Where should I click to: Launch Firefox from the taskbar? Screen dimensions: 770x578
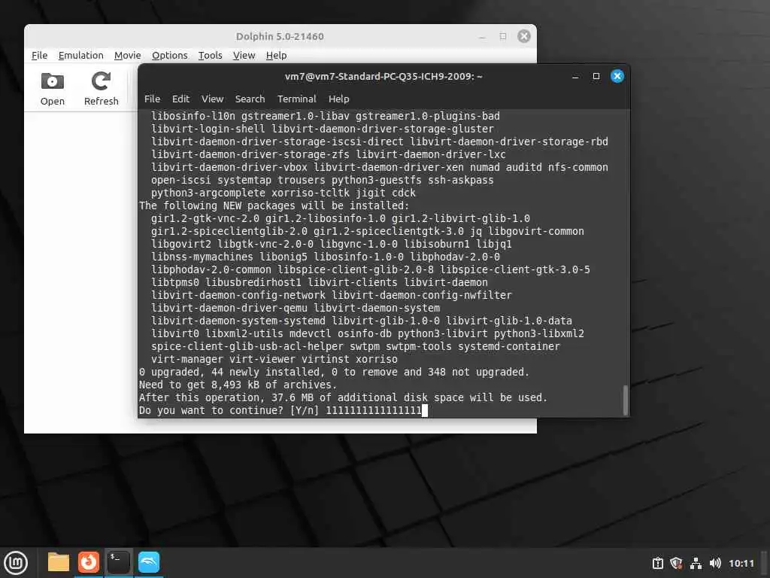pyautogui.click(x=89, y=562)
